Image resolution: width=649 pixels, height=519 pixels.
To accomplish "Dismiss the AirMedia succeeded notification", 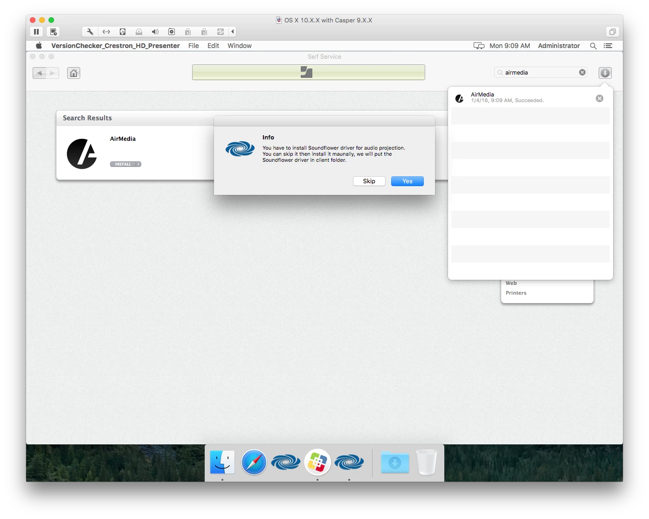I will point(600,98).
